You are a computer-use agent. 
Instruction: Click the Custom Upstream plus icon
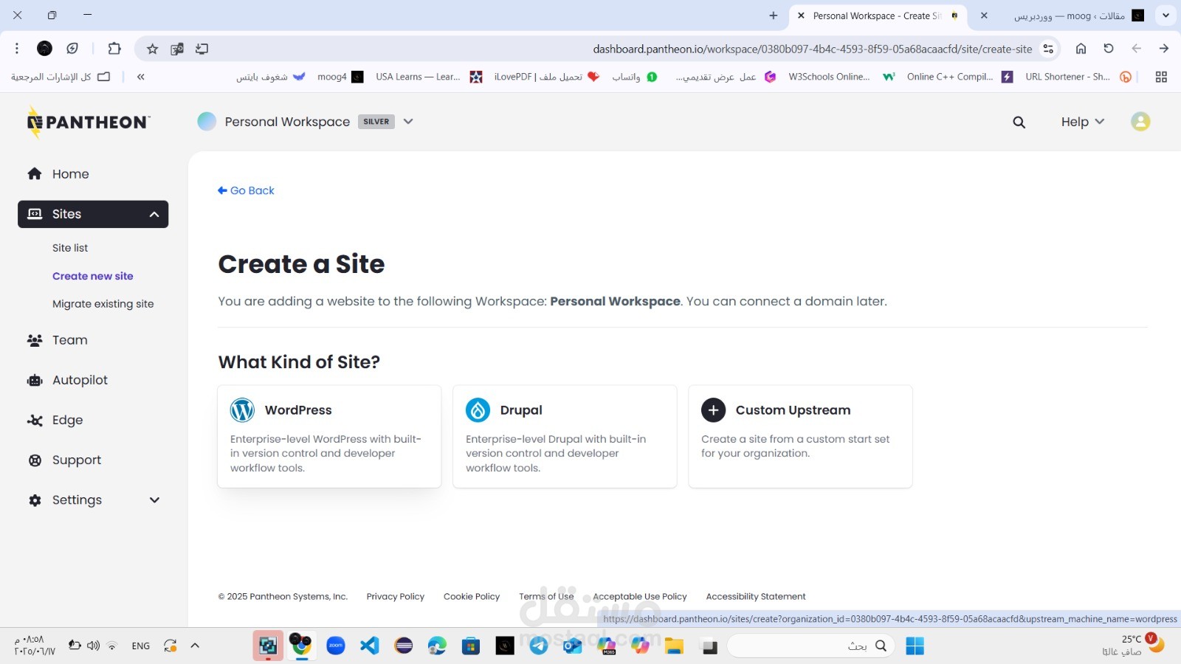[x=713, y=410]
